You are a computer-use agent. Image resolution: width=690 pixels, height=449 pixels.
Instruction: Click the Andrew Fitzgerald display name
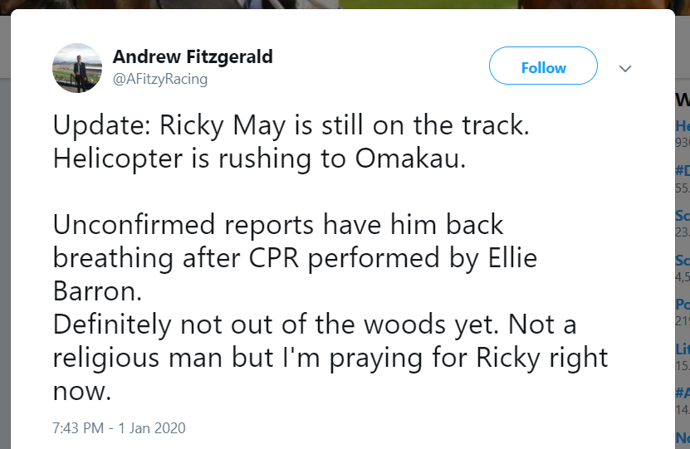pyautogui.click(x=193, y=56)
